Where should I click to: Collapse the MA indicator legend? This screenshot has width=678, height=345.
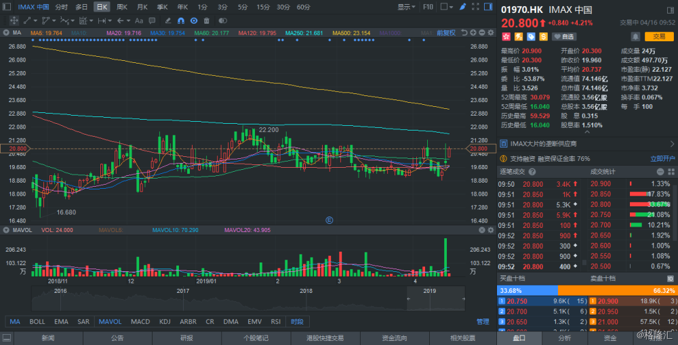[x=5, y=32]
